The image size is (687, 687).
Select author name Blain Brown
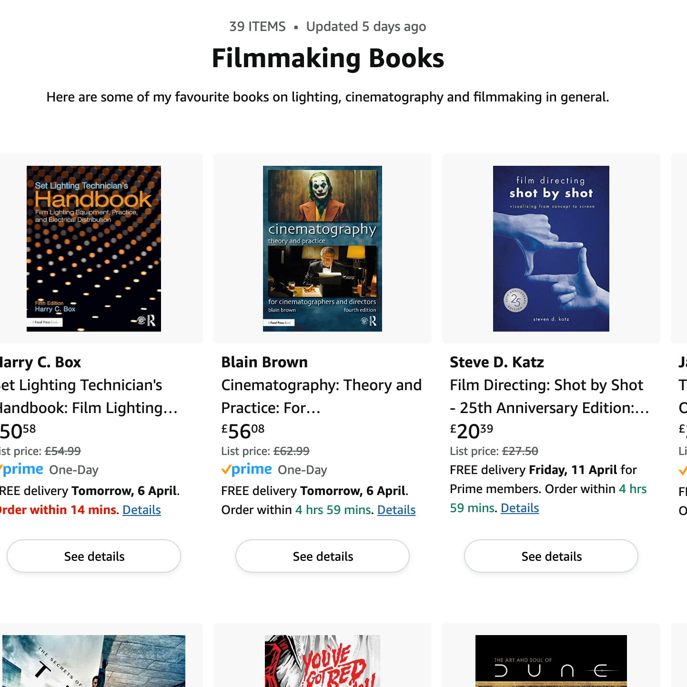click(264, 362)
